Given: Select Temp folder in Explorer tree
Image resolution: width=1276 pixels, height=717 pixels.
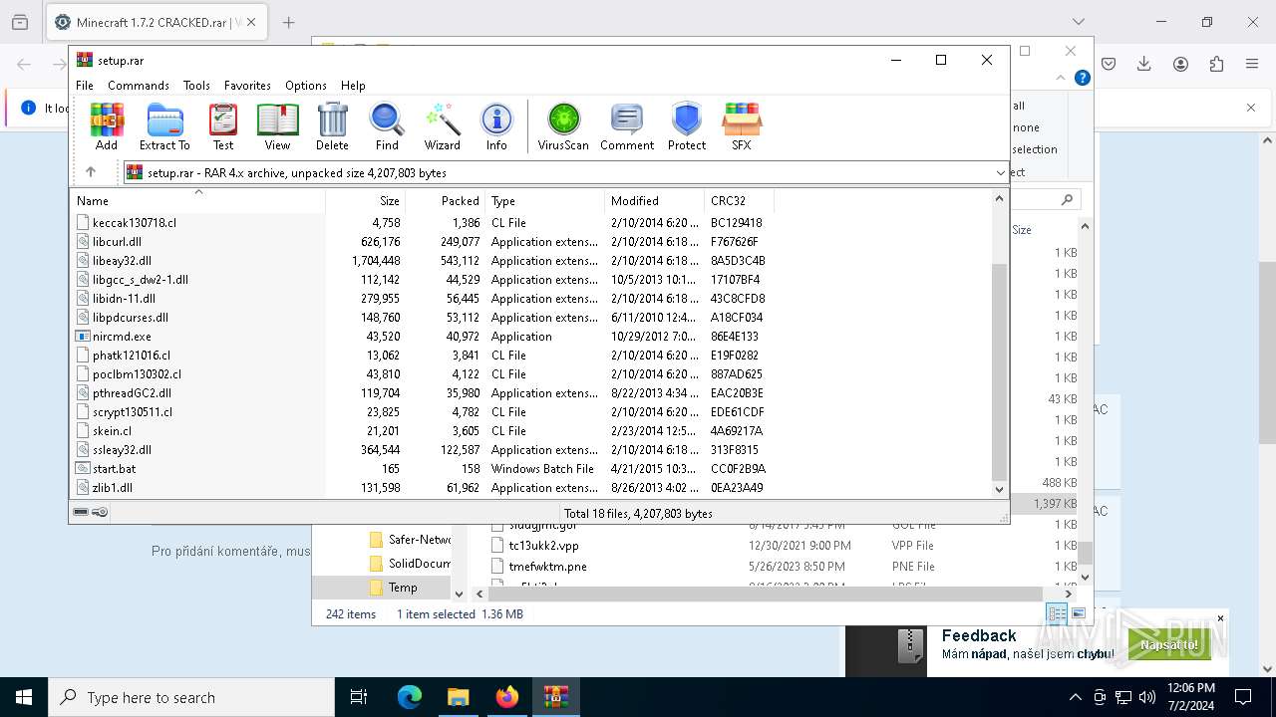Looking at the screenshot, I should tap(403, 588).
